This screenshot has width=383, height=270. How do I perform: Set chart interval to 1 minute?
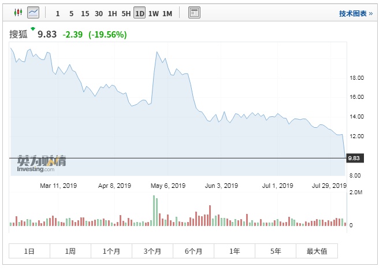point(57,13)
